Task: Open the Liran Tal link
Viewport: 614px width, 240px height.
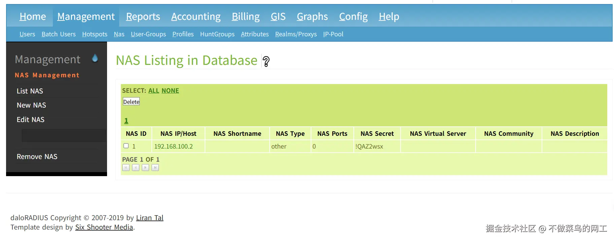Action: click(150, 218)
